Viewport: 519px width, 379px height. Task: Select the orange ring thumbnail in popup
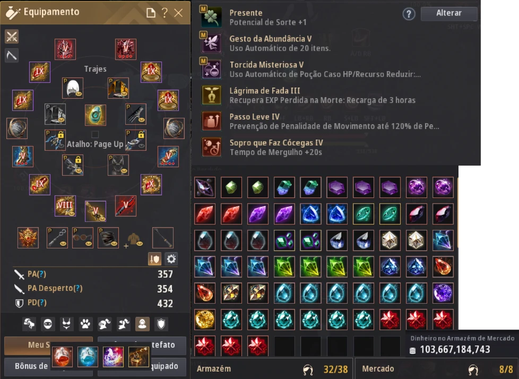coord(62,357)
